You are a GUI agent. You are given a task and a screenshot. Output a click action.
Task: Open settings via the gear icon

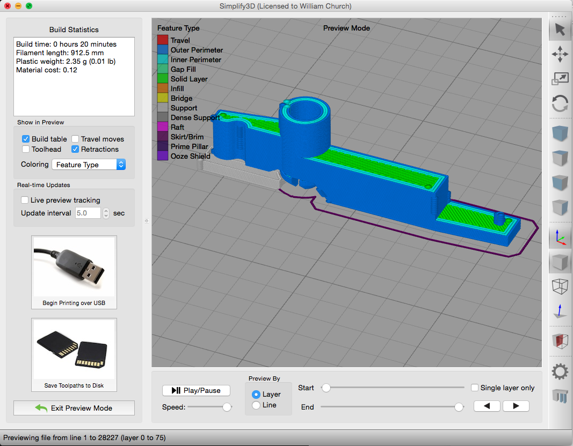pos(560,371)
